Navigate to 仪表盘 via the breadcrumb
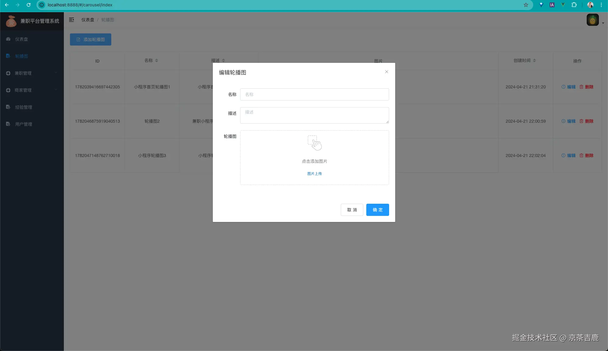Screen dimensions: 608x351 (88, 19)
